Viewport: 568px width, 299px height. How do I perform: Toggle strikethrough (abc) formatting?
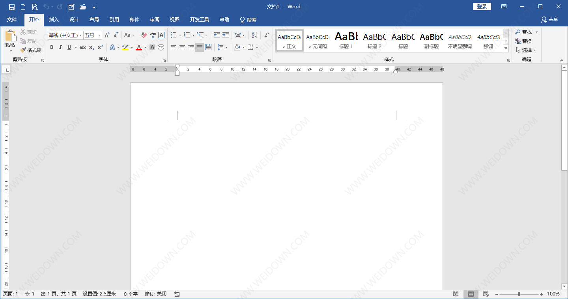point(83,47)
